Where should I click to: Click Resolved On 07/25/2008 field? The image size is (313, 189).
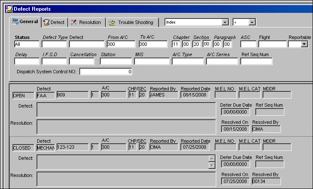(235, 181)
